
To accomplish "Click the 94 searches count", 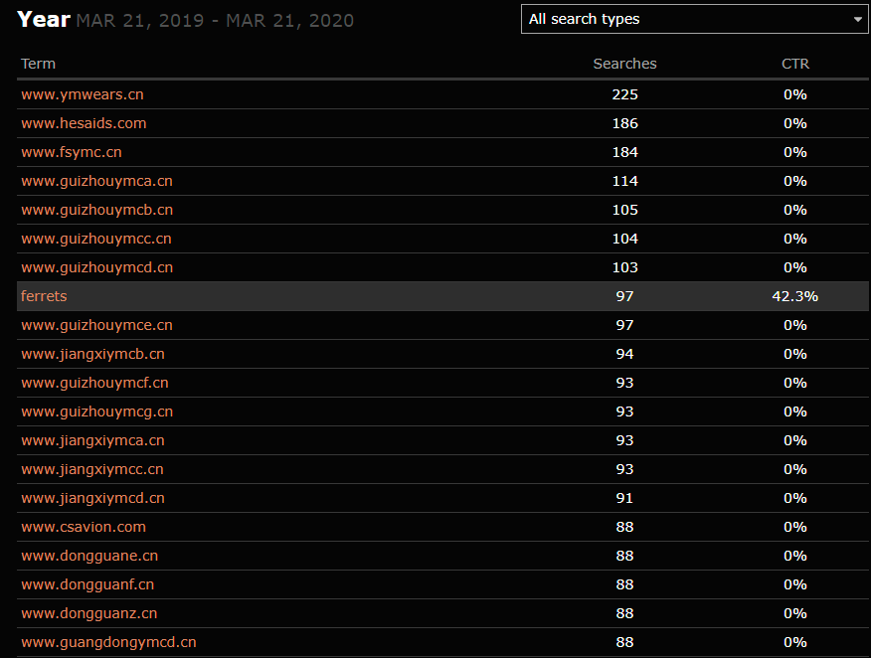I will 625,354.
